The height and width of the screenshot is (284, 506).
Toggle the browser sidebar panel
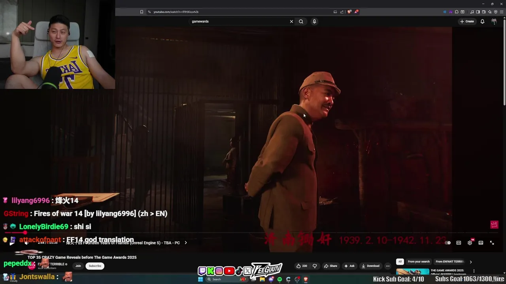pos(478,12)
